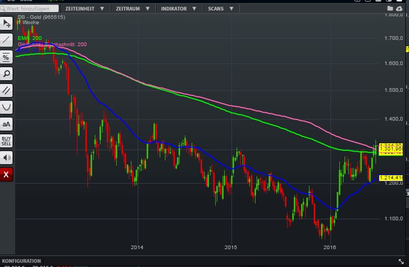This screenshot has width=409, height=267.
Task: Click the 2015 year axis label
Action: pos(231,247)
